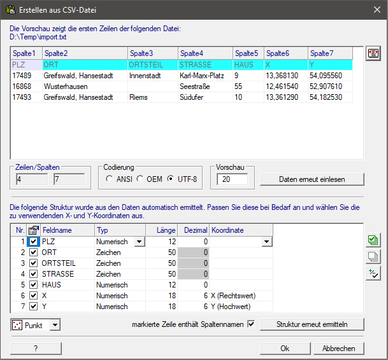Click the Spalte2 column header

coord(85,53)
